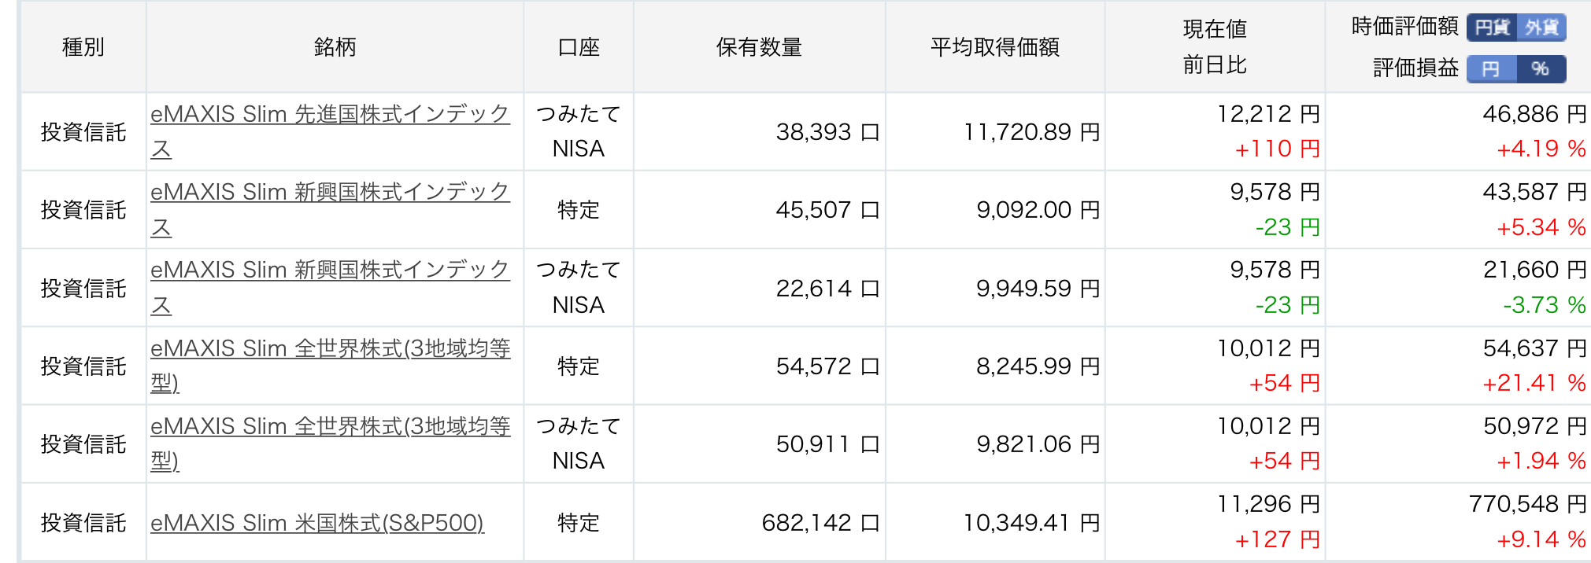The height and width of the screenshot is (563, 1591).
Task: Show profit and loss in %
Action: click(x=1541, y=69)
